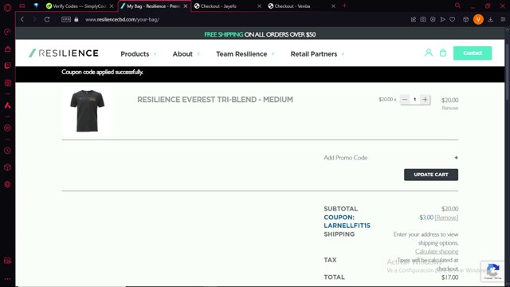Click the reCAPTCHA badge
This screenshot has width=510, height=287.
click(493, 271)
